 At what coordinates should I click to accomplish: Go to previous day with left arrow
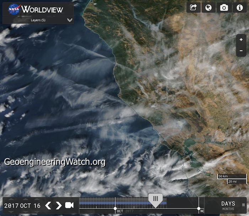(x=48, y=206)
